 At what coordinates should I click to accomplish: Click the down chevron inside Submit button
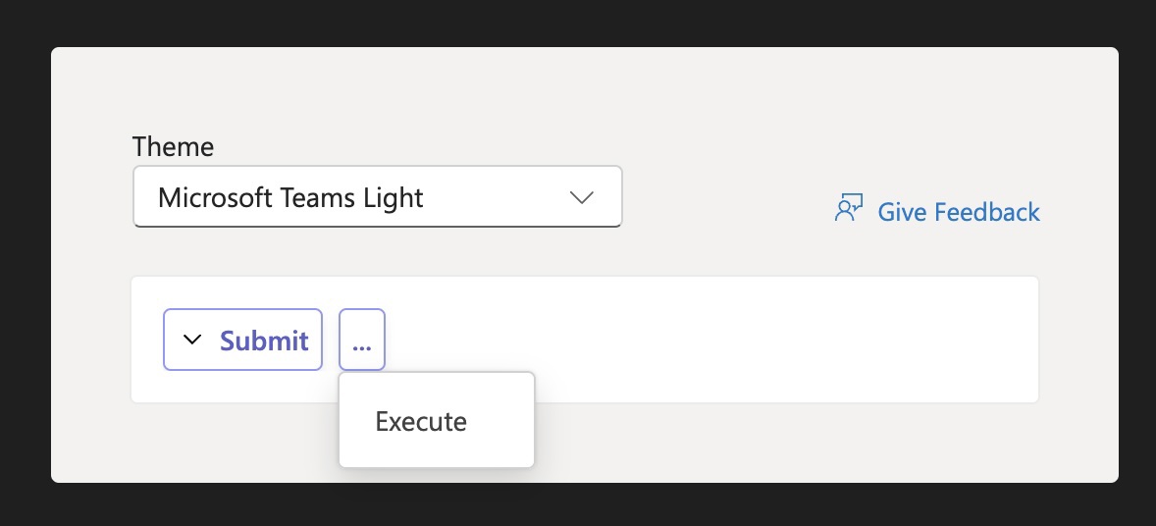coord(192,340)
